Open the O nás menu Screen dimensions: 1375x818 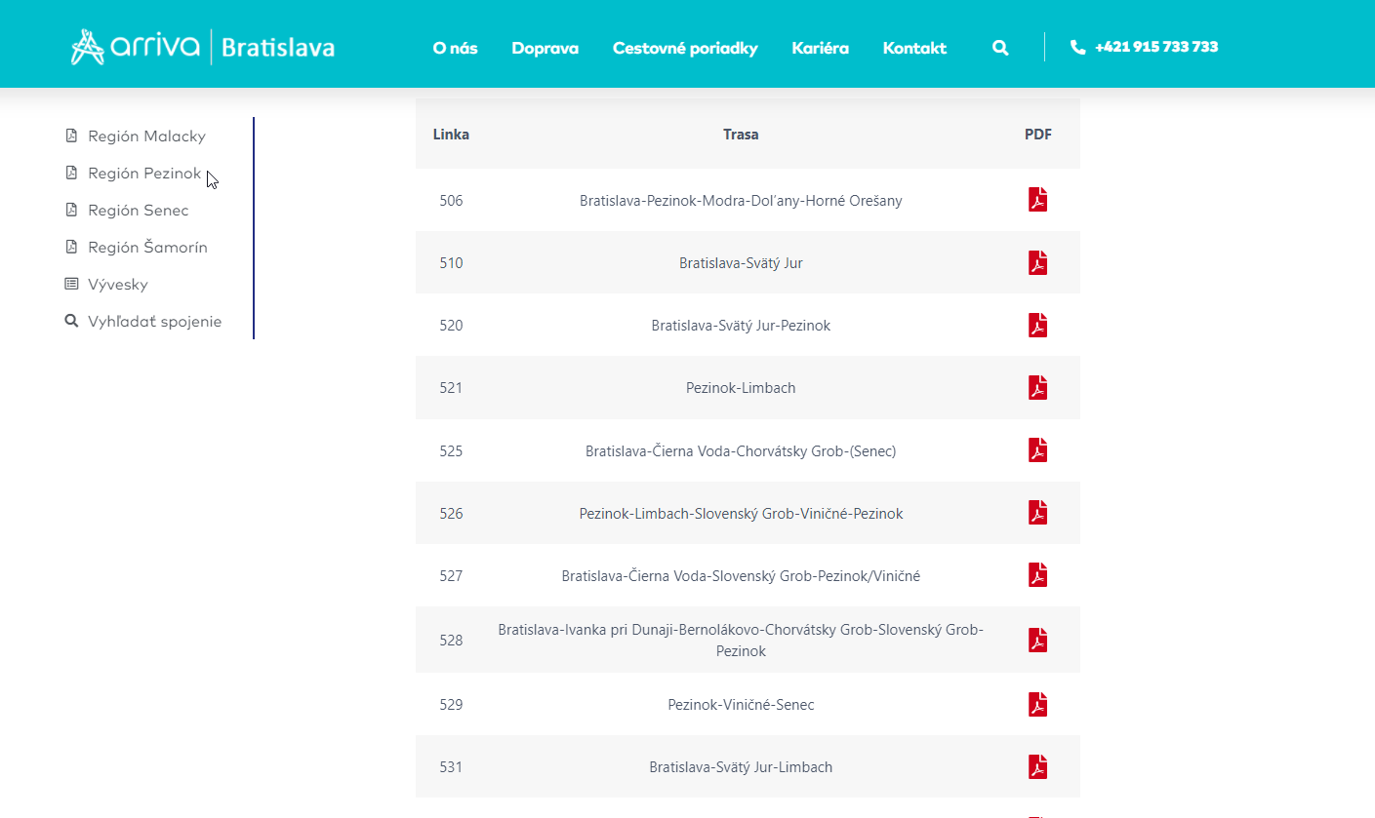[455, 48]
